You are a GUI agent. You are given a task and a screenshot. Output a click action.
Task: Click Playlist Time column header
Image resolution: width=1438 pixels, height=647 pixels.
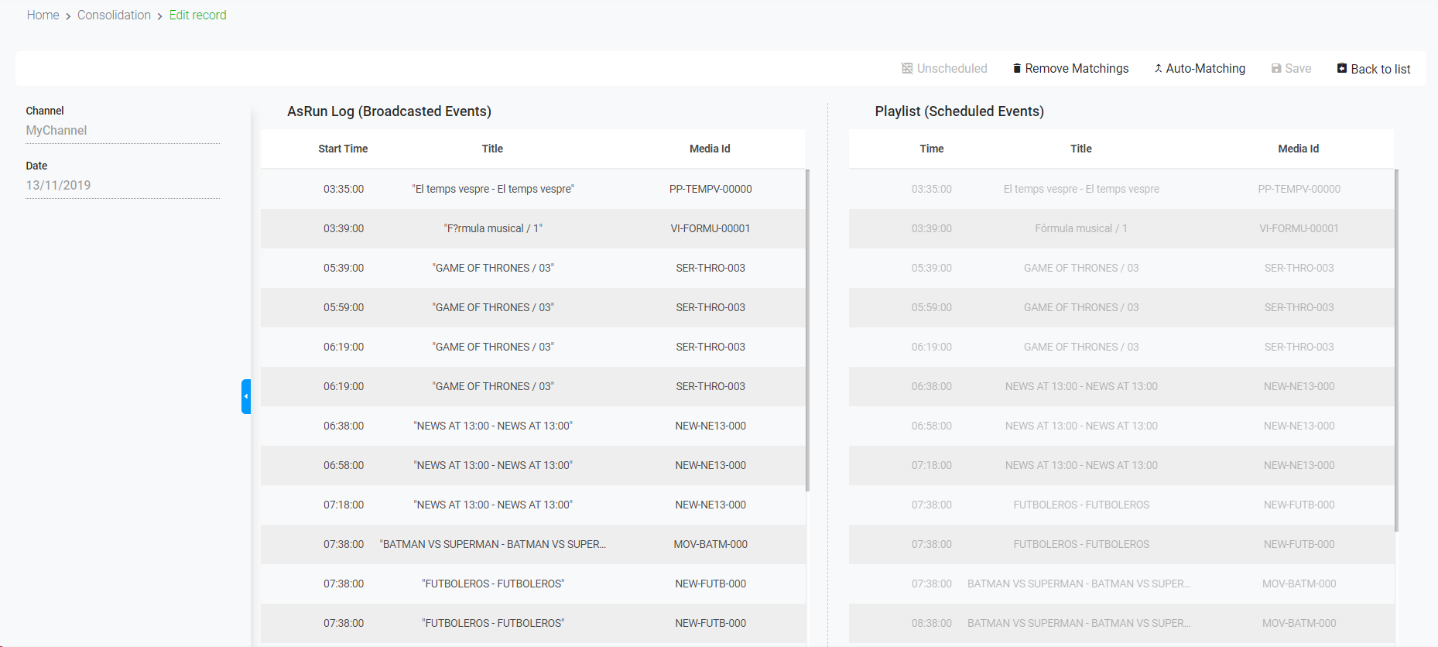[931, 149]
